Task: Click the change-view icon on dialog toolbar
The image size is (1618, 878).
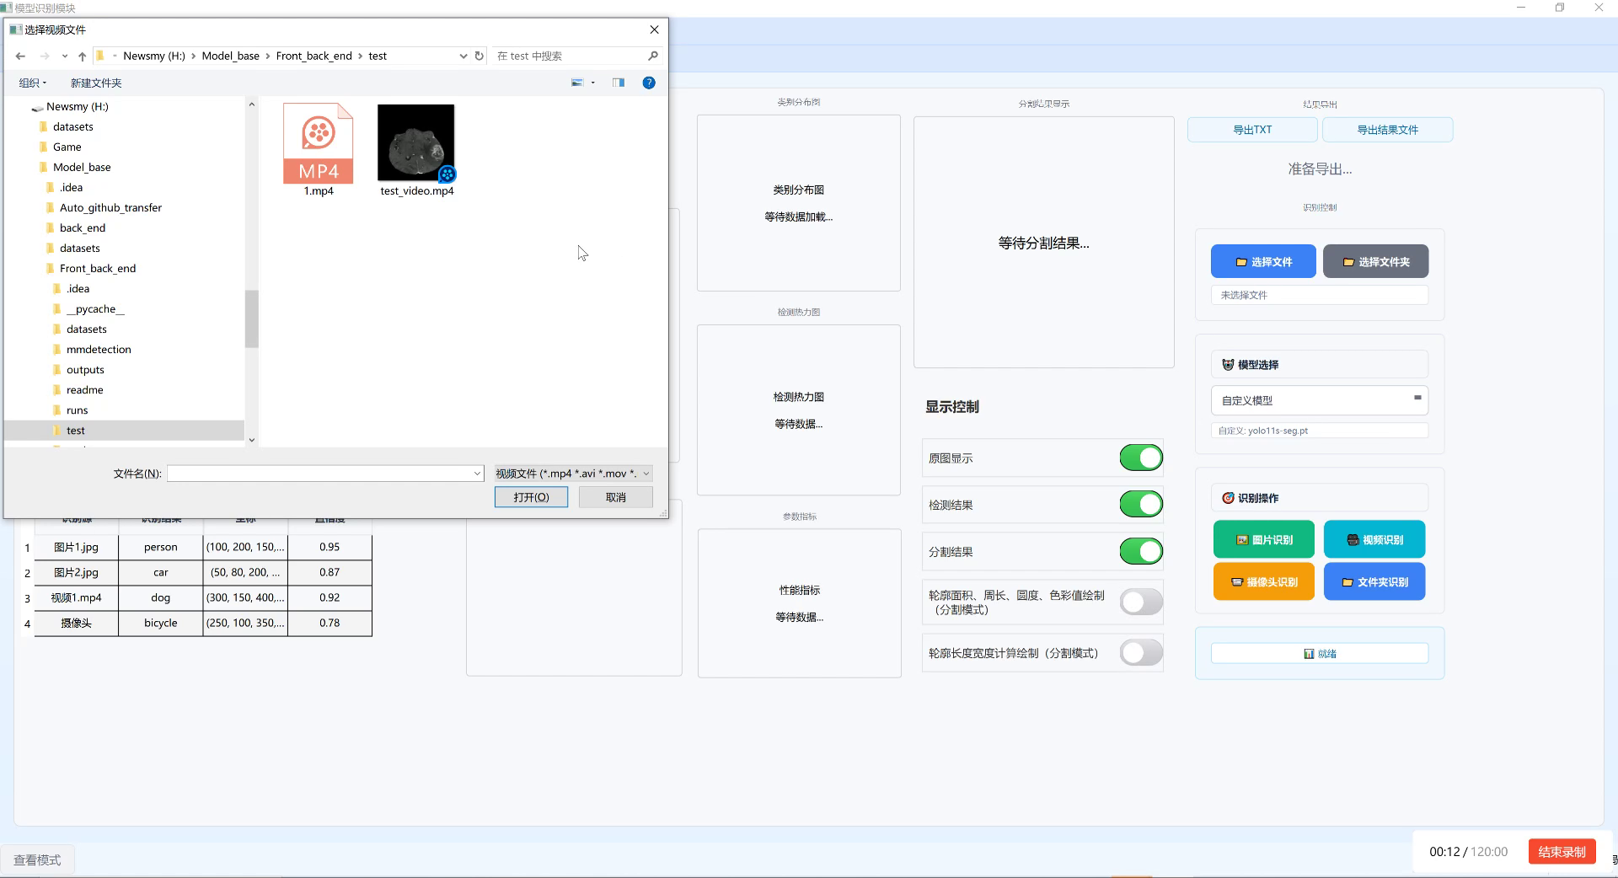Action: (577, 83)
